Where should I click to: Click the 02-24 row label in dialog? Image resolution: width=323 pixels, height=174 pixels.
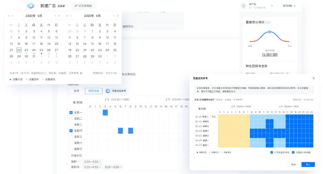click(202, 131)
